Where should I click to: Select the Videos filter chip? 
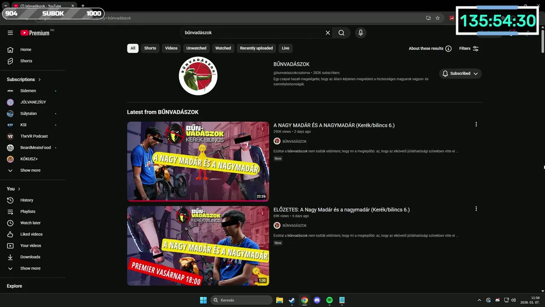point(171,48)
